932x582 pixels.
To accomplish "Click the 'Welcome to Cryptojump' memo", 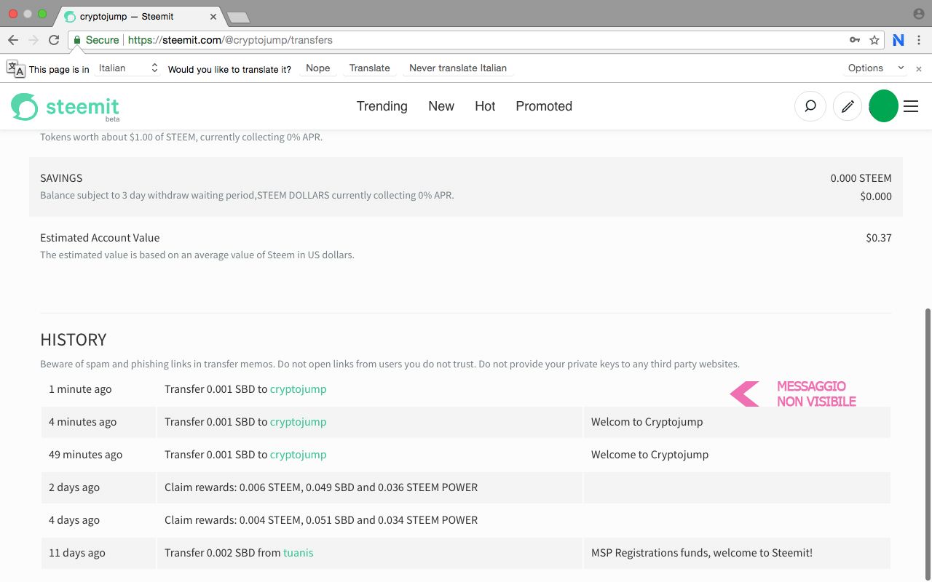I will tap(649, 454).
